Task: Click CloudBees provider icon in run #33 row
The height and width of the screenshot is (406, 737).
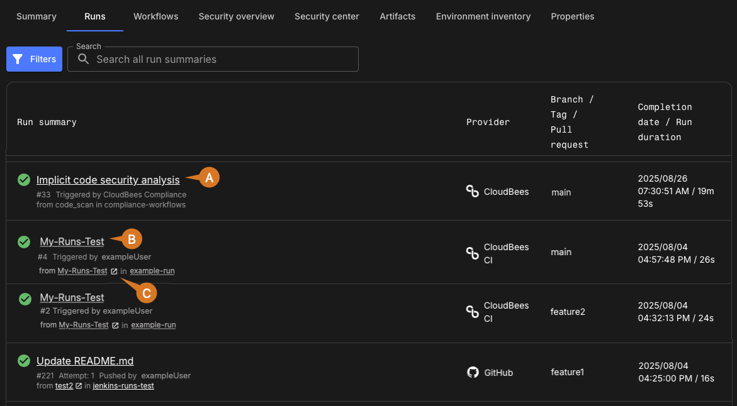Action: [473, 192]
